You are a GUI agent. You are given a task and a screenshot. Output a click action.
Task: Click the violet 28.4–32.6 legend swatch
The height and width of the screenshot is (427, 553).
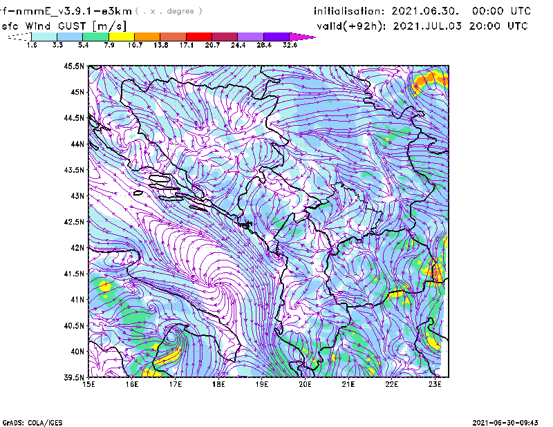coord(276,37)
